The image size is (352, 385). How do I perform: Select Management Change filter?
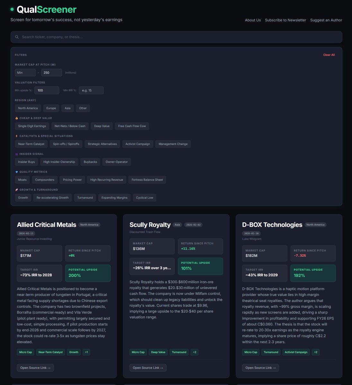click(173, 144)
